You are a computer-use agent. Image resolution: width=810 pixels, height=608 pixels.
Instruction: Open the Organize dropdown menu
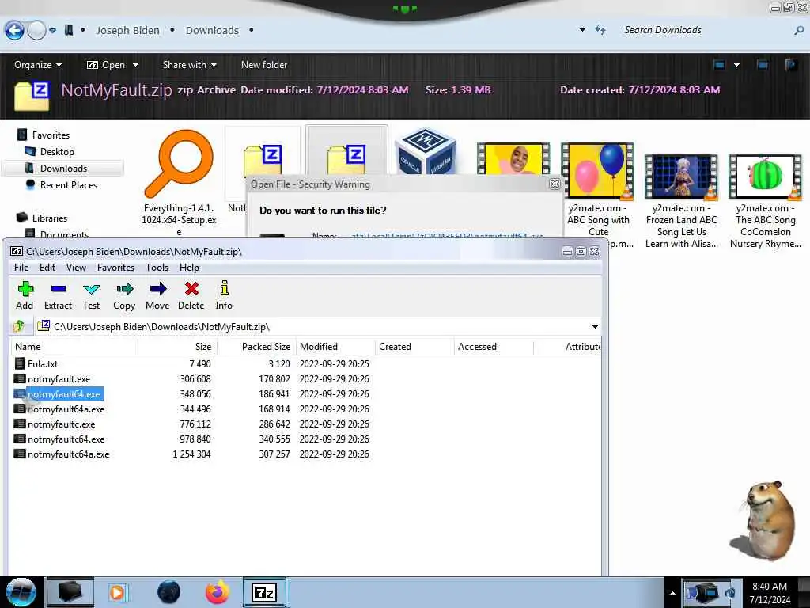click(x=38, y=65)
